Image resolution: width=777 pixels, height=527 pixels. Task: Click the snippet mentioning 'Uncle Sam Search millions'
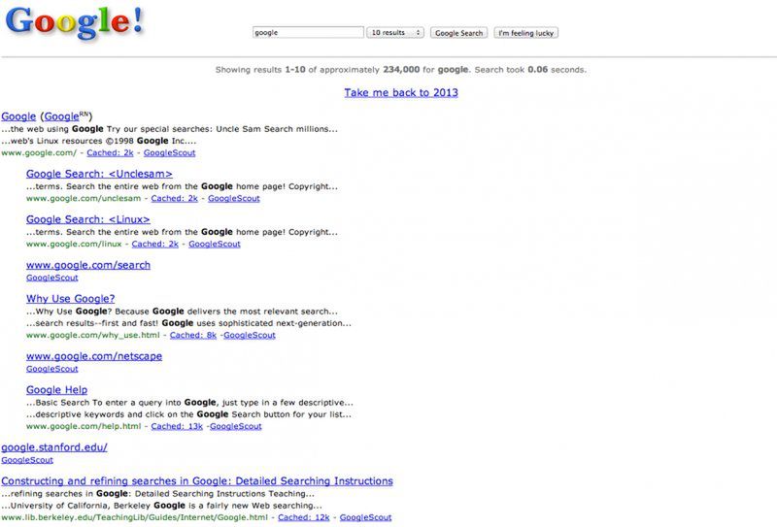[169, 129]
